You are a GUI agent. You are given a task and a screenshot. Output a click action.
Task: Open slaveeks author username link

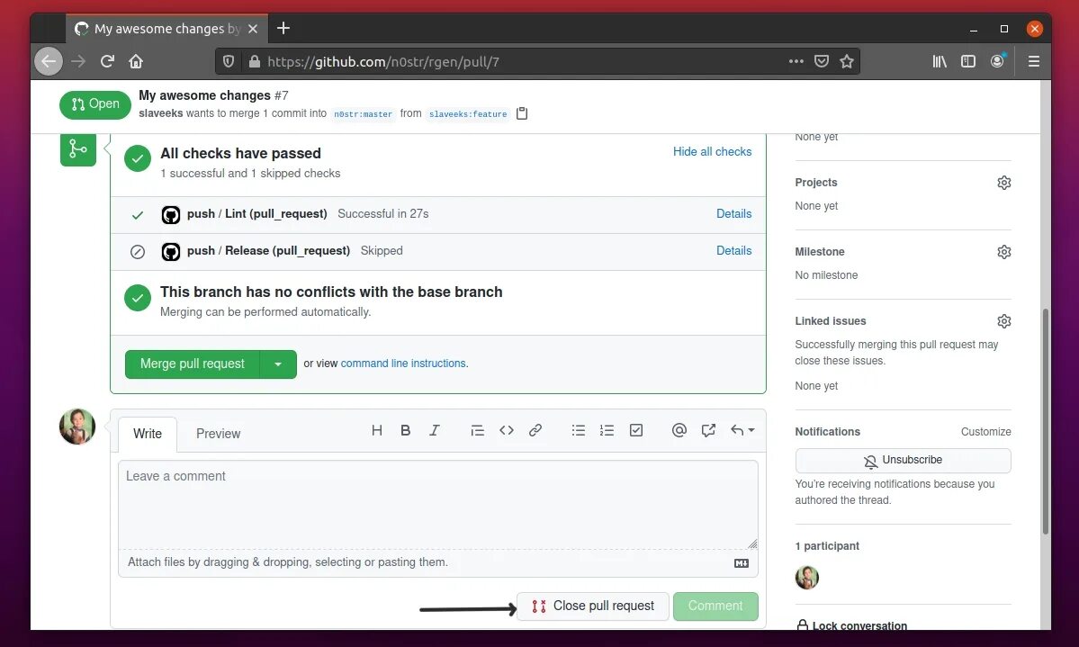[x=161, y=113]
